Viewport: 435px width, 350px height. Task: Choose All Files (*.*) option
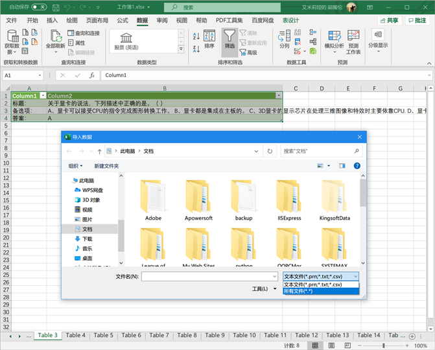pyautogui.click(x=321, y=291)
